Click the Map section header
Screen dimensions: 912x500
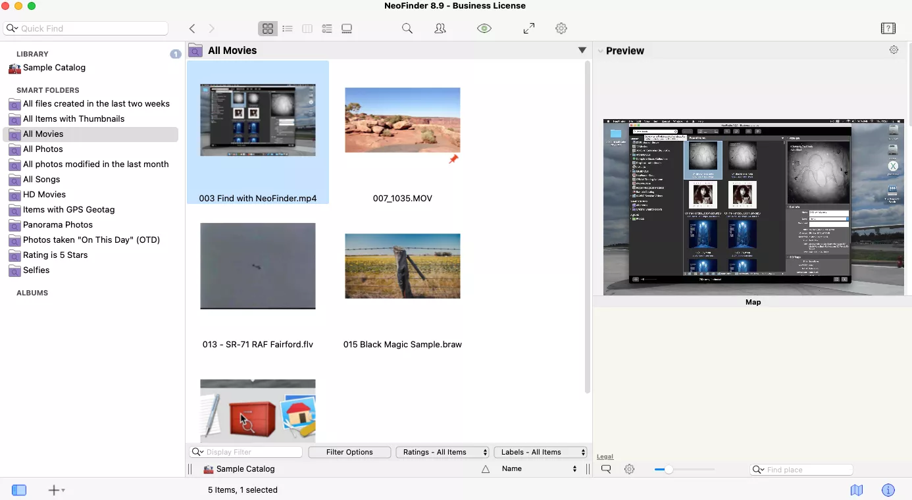(x=753, y=303)
